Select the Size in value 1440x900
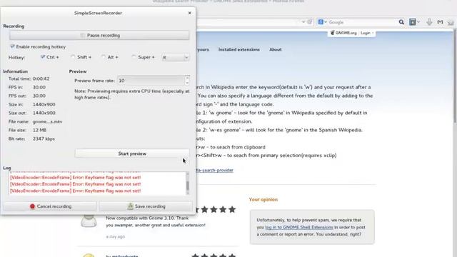 44,104
